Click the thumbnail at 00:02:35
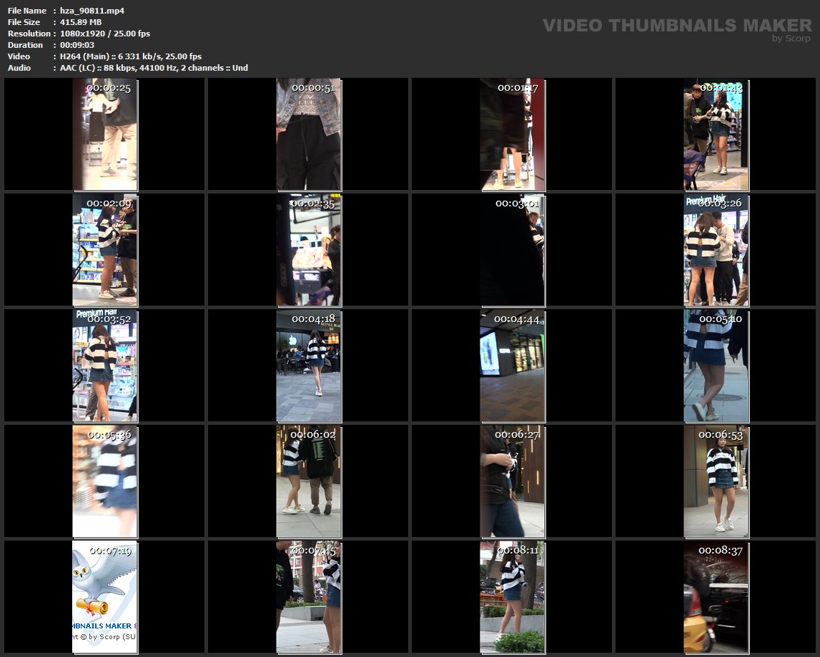The image size is (820, 657). (x=309, y=250)
